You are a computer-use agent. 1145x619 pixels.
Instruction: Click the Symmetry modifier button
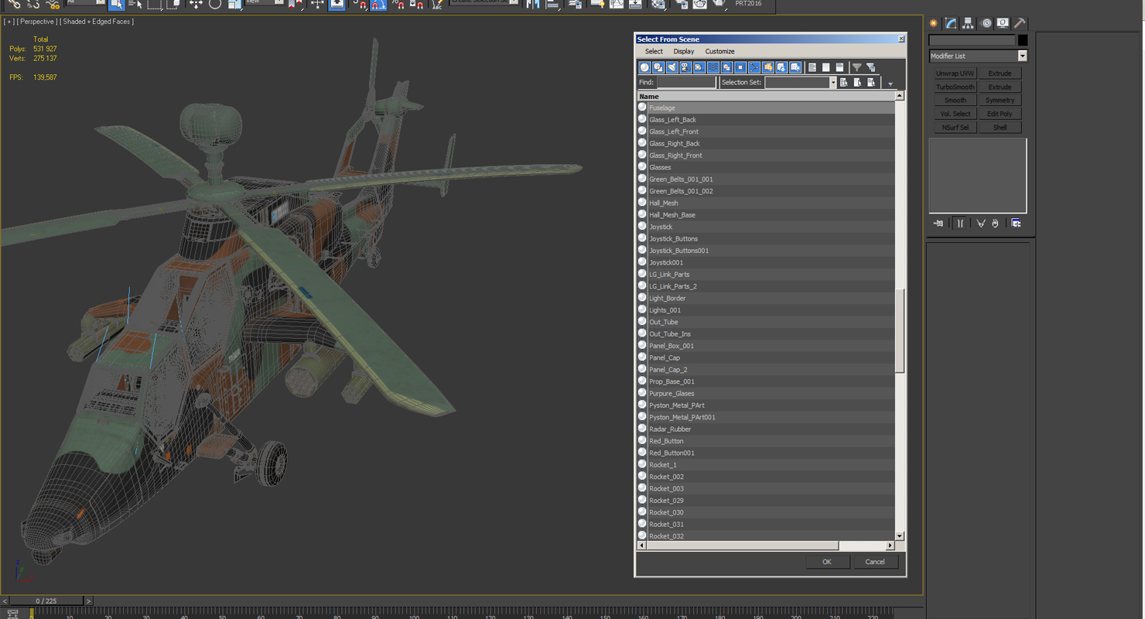1000,101
